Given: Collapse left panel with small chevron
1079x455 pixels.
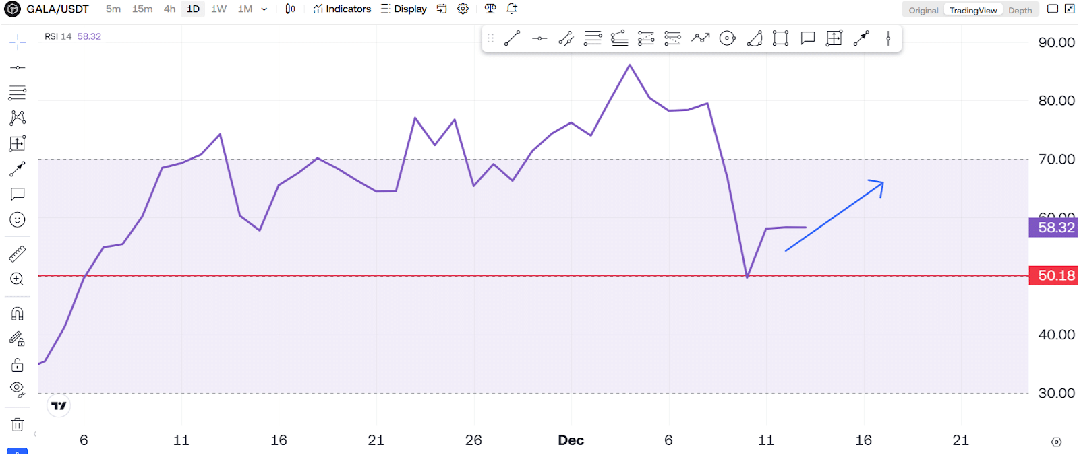Looking at the screenshot, I should click(x=35, y=434).
